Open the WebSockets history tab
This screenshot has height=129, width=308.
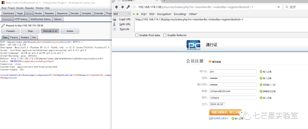[41, 19]
